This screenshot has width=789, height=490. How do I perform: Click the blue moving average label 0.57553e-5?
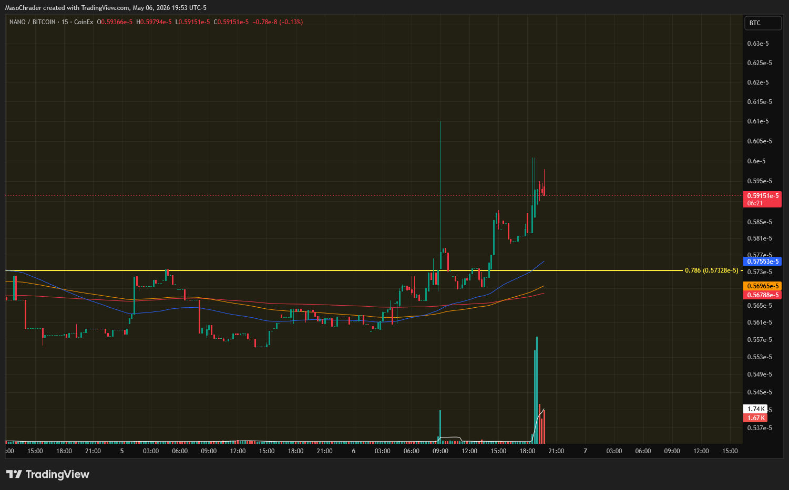(762, 262)
